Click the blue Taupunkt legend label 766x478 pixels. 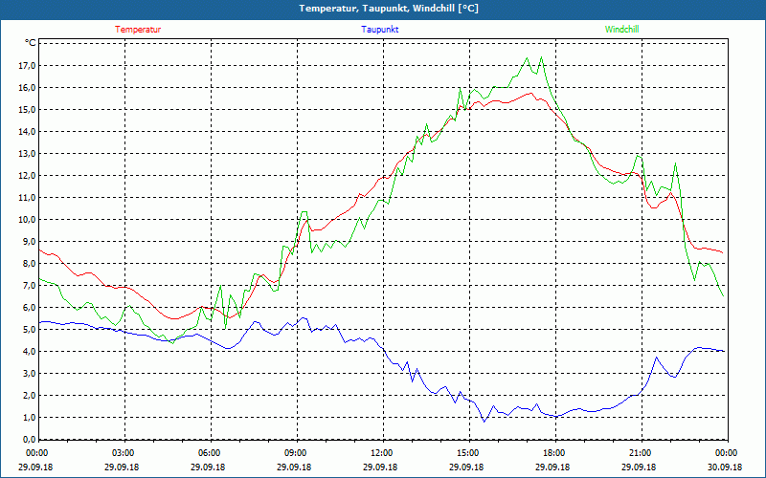click(379, 30)
